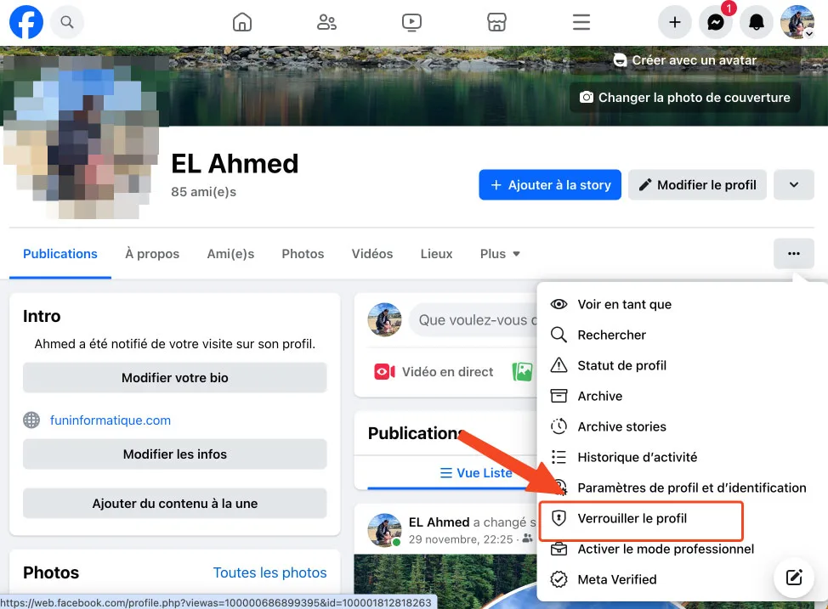Open the profile more options ellipsis
The width and height of the screenshot is (828, 609).
(793, 253)
